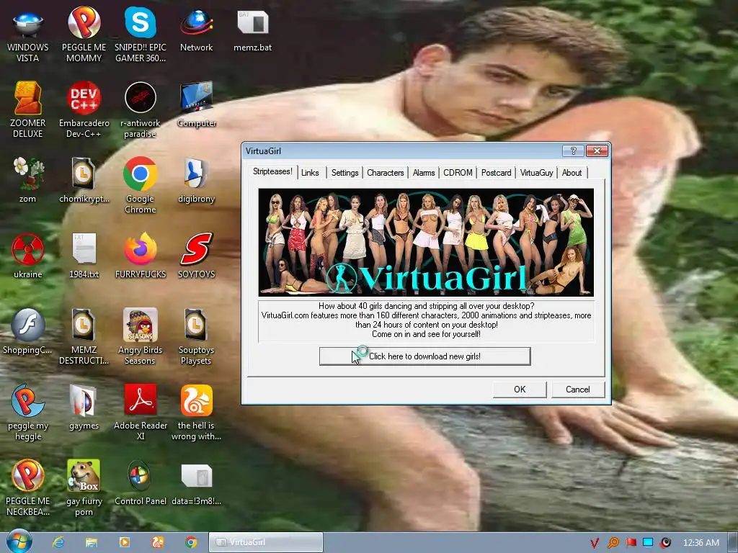Viewport: 738px width, 553px height.
Task: Open the Computer desktop icon
Action: [196, 105]
